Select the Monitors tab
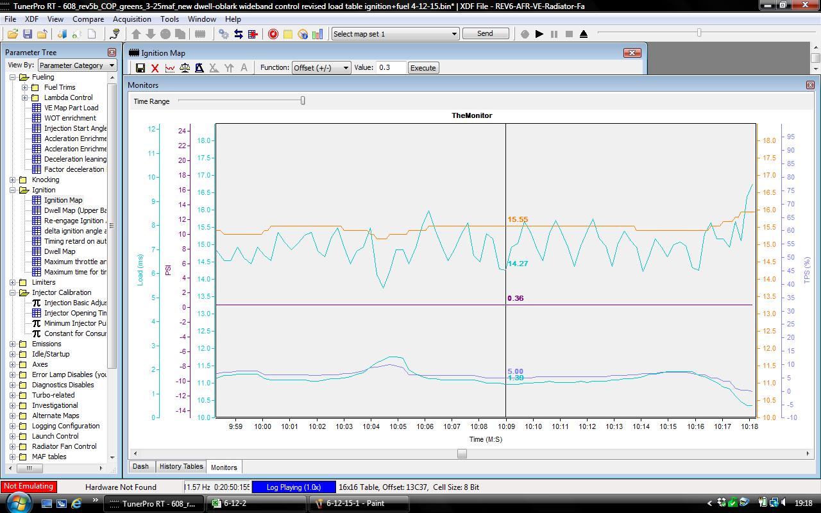 pos(224,467)
